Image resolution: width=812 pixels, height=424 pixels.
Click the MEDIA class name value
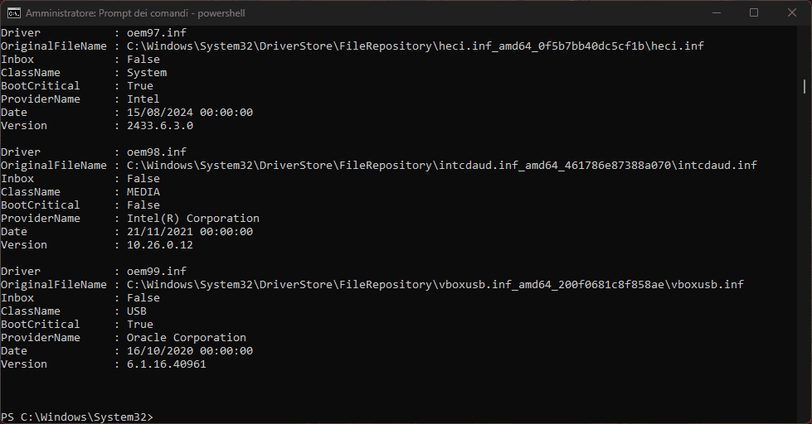pos(143,192)
